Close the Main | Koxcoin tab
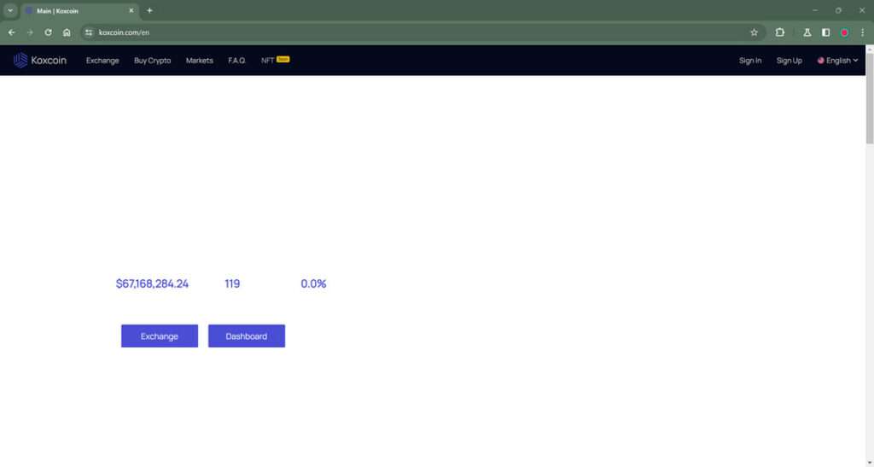The width and height of the screenshot is (874, 467). 131,10
